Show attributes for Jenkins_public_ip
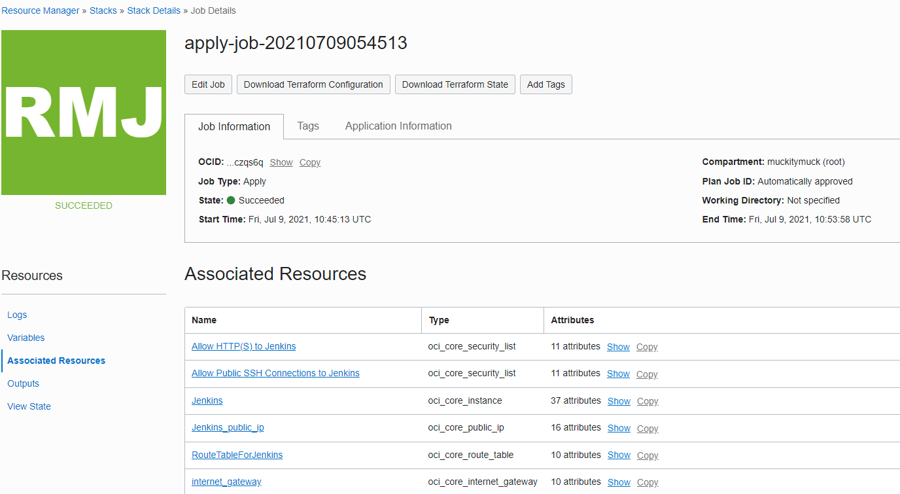The width and height of the screenshot is (900, 494). [x=619, y=428]
